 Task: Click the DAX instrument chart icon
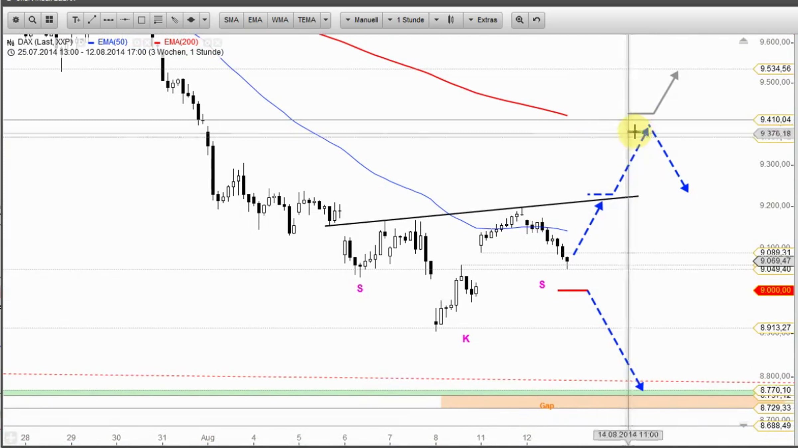tap(11, 42)
